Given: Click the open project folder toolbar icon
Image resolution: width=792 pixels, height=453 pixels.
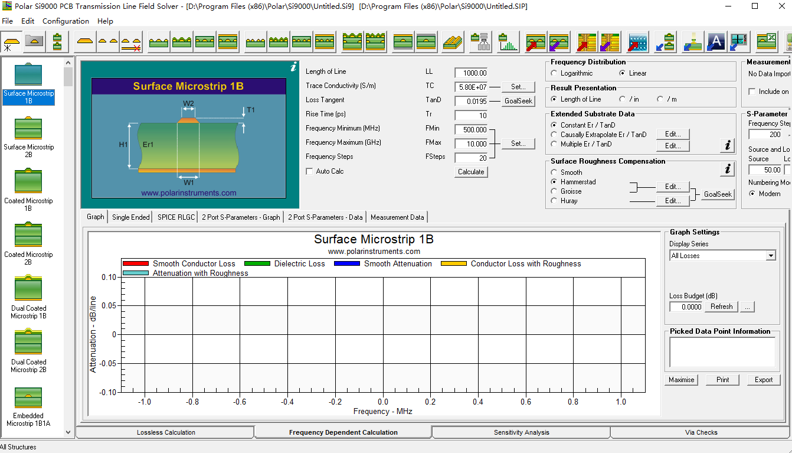Looking at the screenshot, I should [34, 42].
